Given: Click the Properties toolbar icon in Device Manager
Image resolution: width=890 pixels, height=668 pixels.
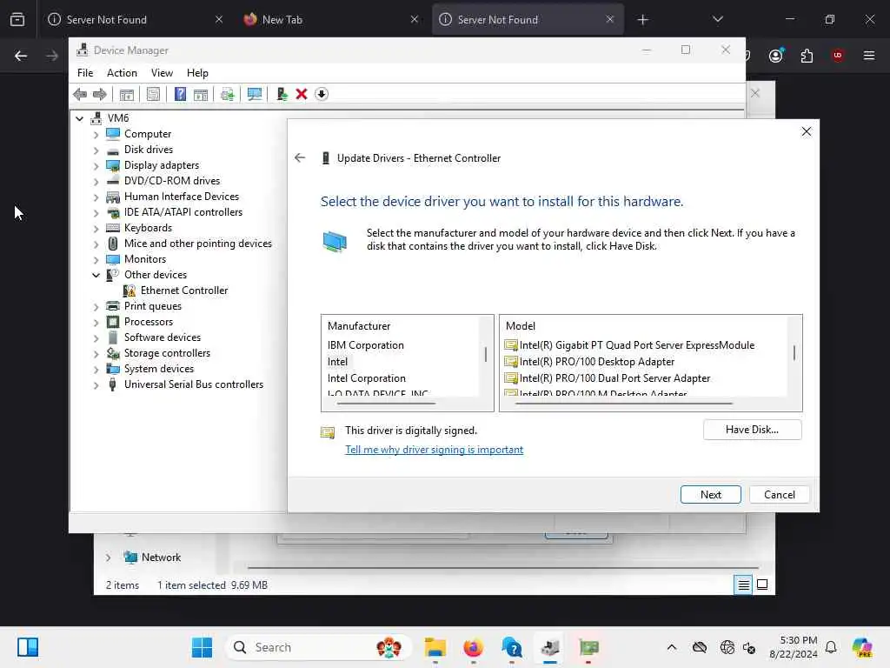Looking at the screenshot, I should (x=153, y=94).
